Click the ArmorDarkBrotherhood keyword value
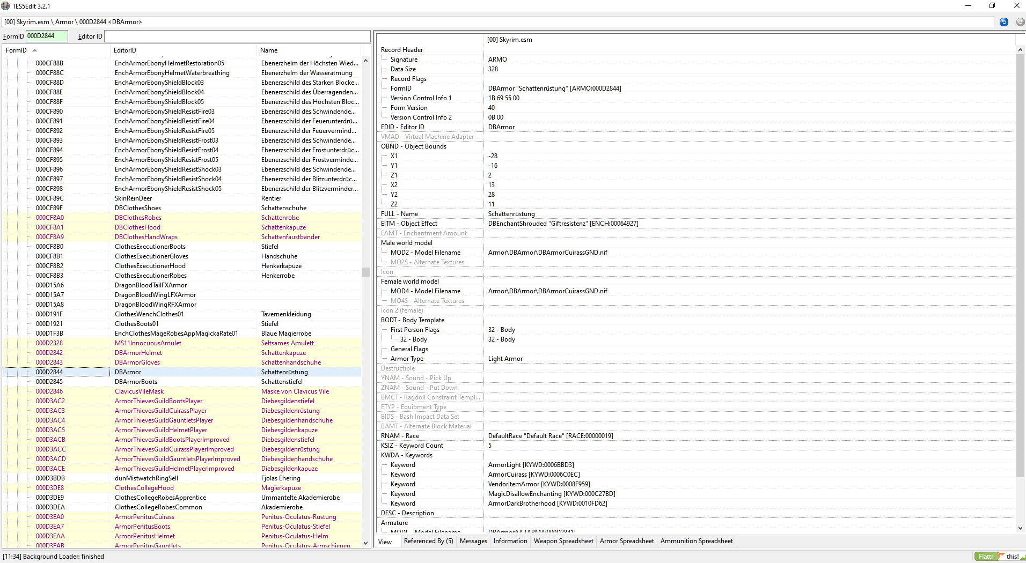This screenshot has height=563, width=1026. pyautogui.click(x=547, y=503)
